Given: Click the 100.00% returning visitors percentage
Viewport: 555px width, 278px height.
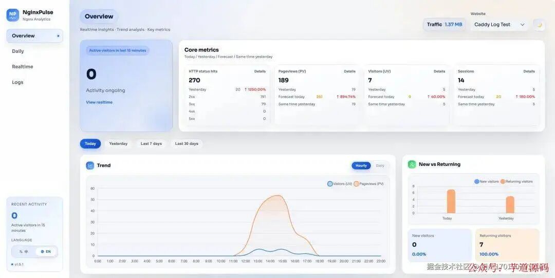Looking at the screenshot, I should tap(489, 254).
